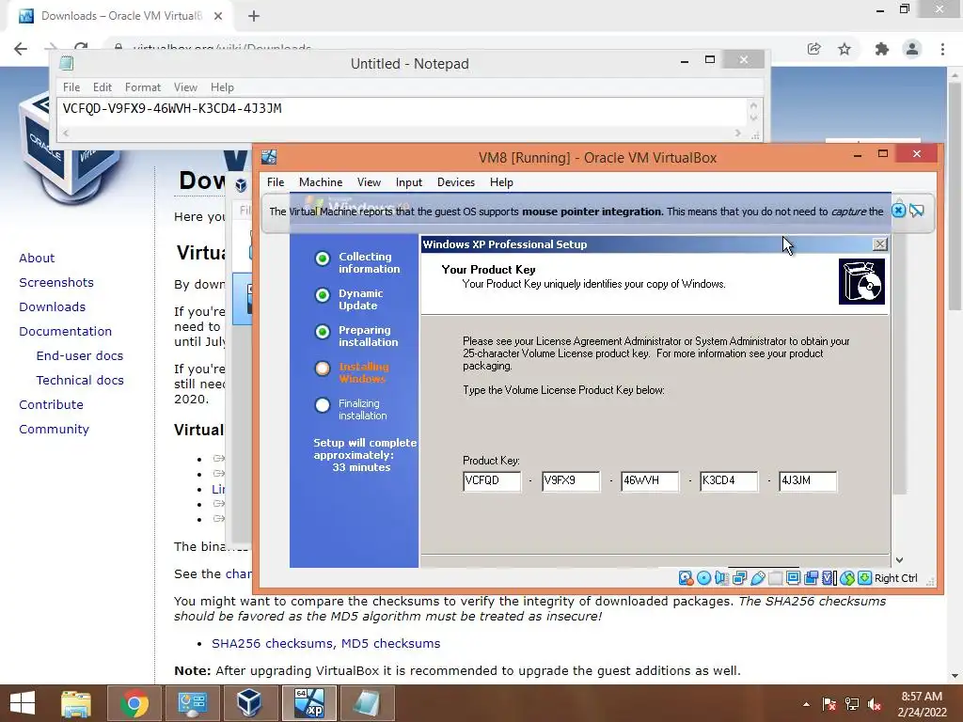Screen dimensions: 963x722
Task: Open Control Panel icon in taskbar
Action: tap(192, 703)
